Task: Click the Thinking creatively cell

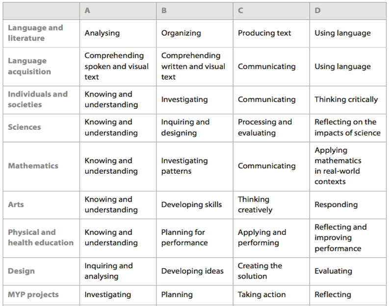Action: tap(255, 205)
